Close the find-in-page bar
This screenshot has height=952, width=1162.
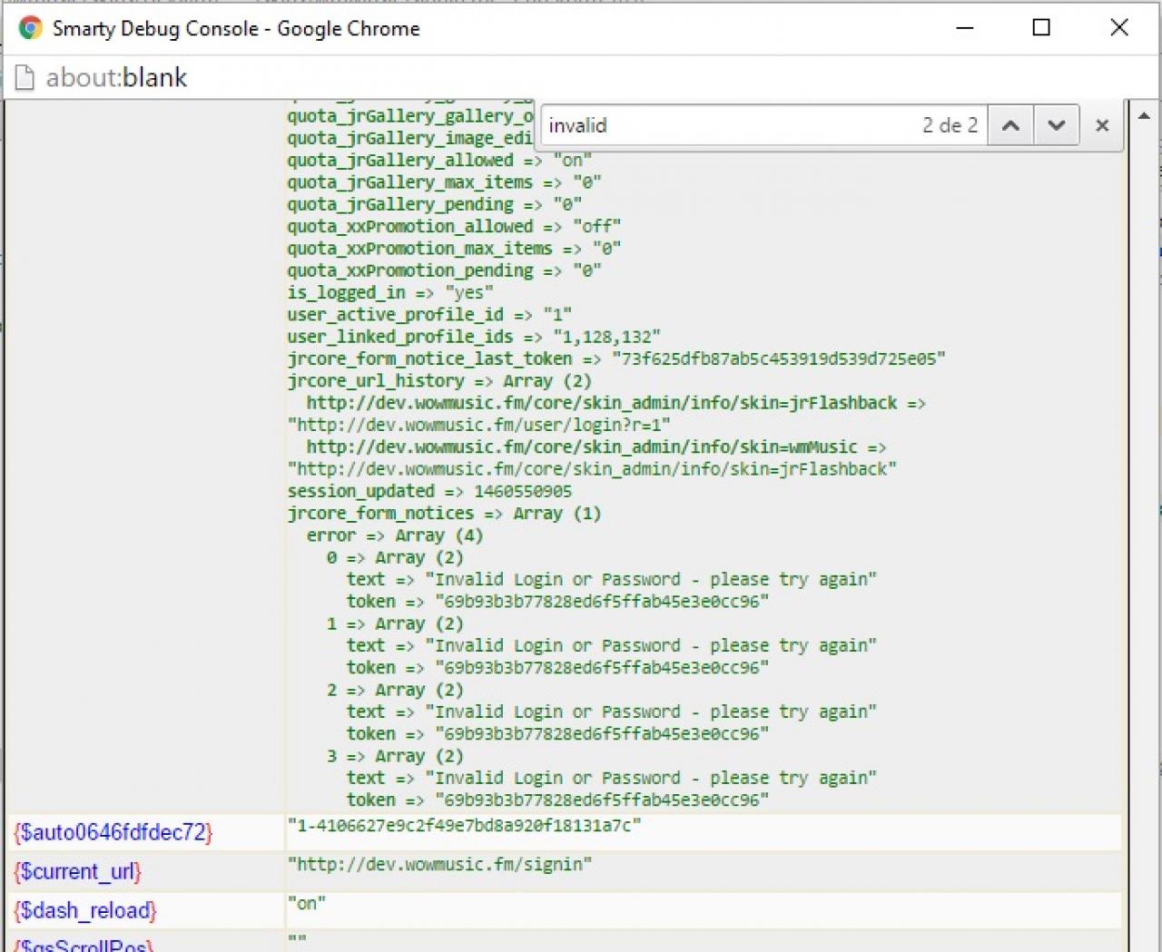point(1102,125)
